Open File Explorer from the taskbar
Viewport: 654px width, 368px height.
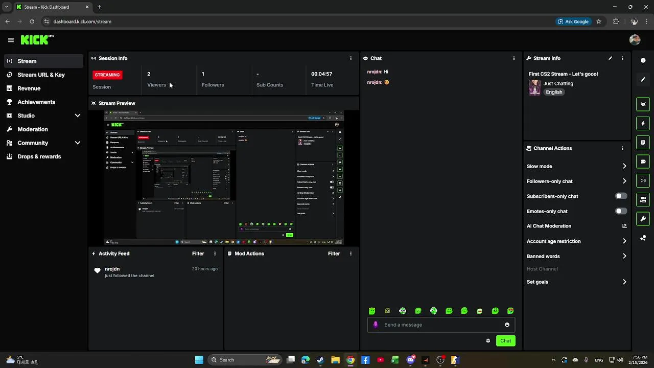[x=335, y=360]
